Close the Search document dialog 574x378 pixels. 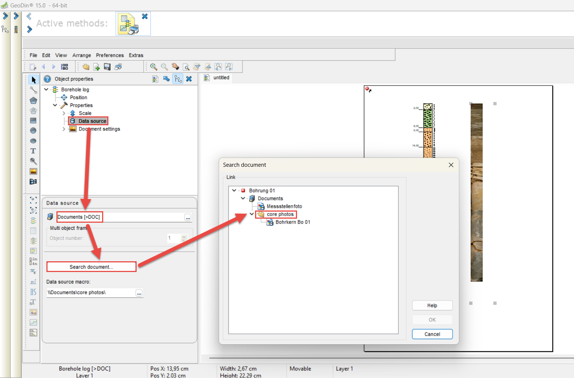pyautogui.click(x=451, y=165)
